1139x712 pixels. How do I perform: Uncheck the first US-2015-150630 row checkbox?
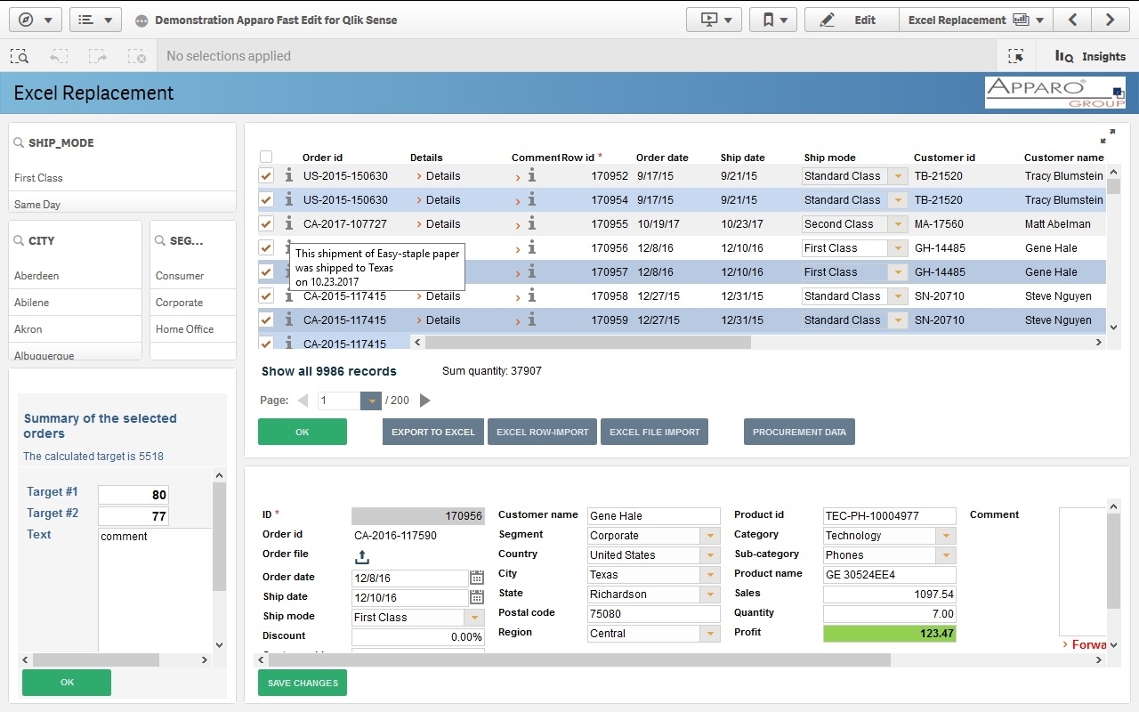266,176
